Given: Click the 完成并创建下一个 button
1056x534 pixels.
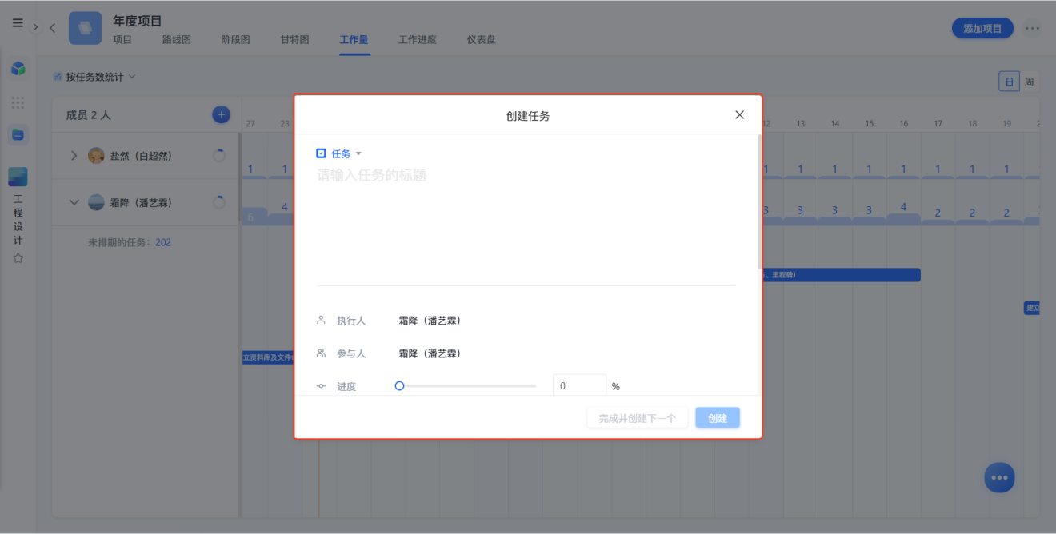Looking at the screenshot, I should coord(638,418).
